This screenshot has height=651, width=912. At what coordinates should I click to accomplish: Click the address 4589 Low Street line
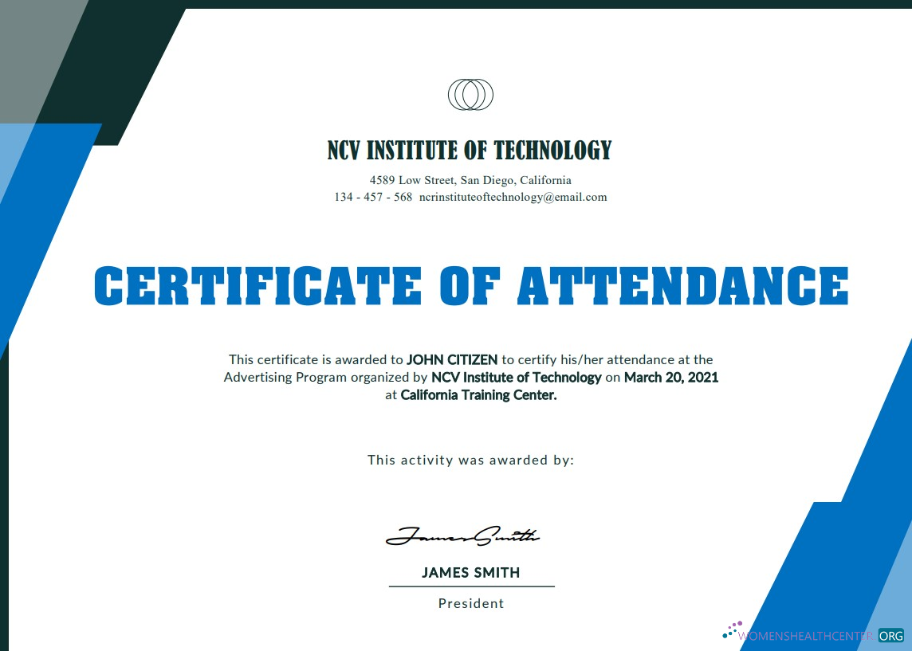[470, 180]
